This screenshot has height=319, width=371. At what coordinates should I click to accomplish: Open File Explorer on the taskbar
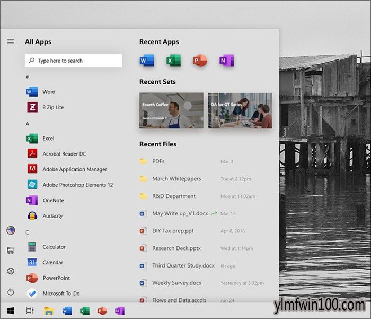[x=49, y=311]
